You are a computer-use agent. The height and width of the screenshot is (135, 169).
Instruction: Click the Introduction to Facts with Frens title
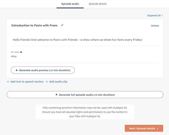(x=34, y=25)
